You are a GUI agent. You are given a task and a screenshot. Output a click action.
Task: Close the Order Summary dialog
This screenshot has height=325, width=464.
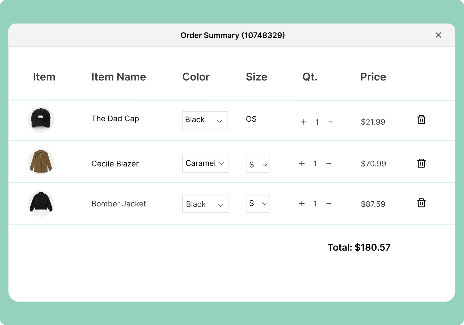438,35
